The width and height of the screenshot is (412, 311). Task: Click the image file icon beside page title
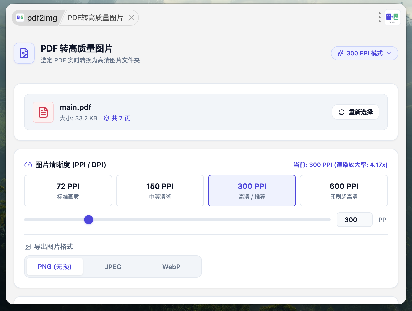click(24, 53)
